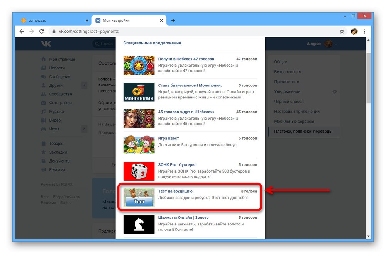Click the address bar URL

pyautogui.click(x=89, y=31)
